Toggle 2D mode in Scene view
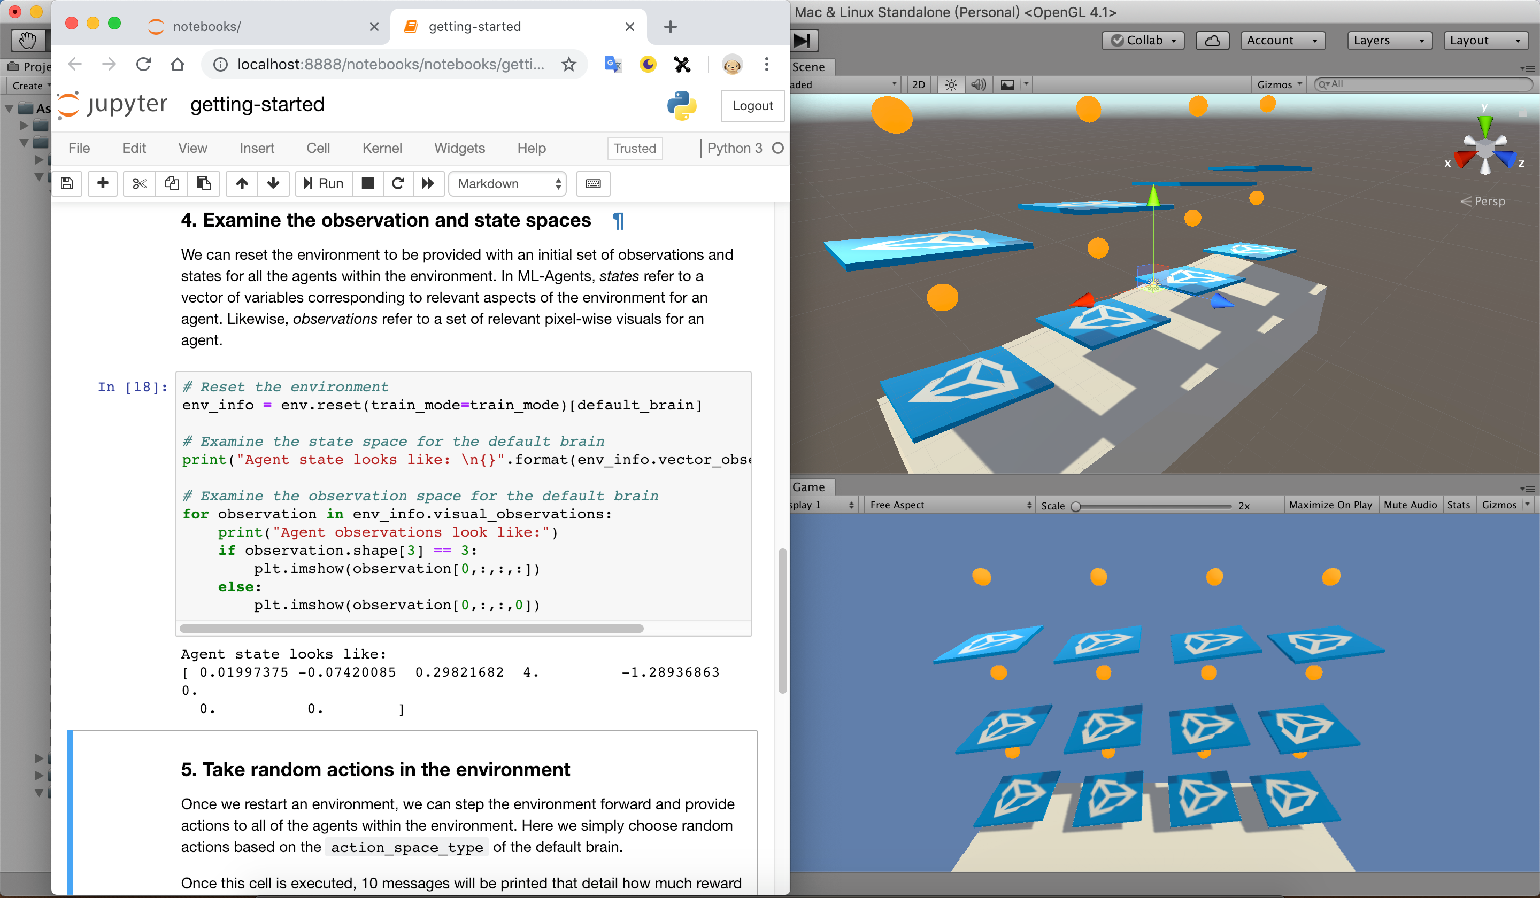 919,84
